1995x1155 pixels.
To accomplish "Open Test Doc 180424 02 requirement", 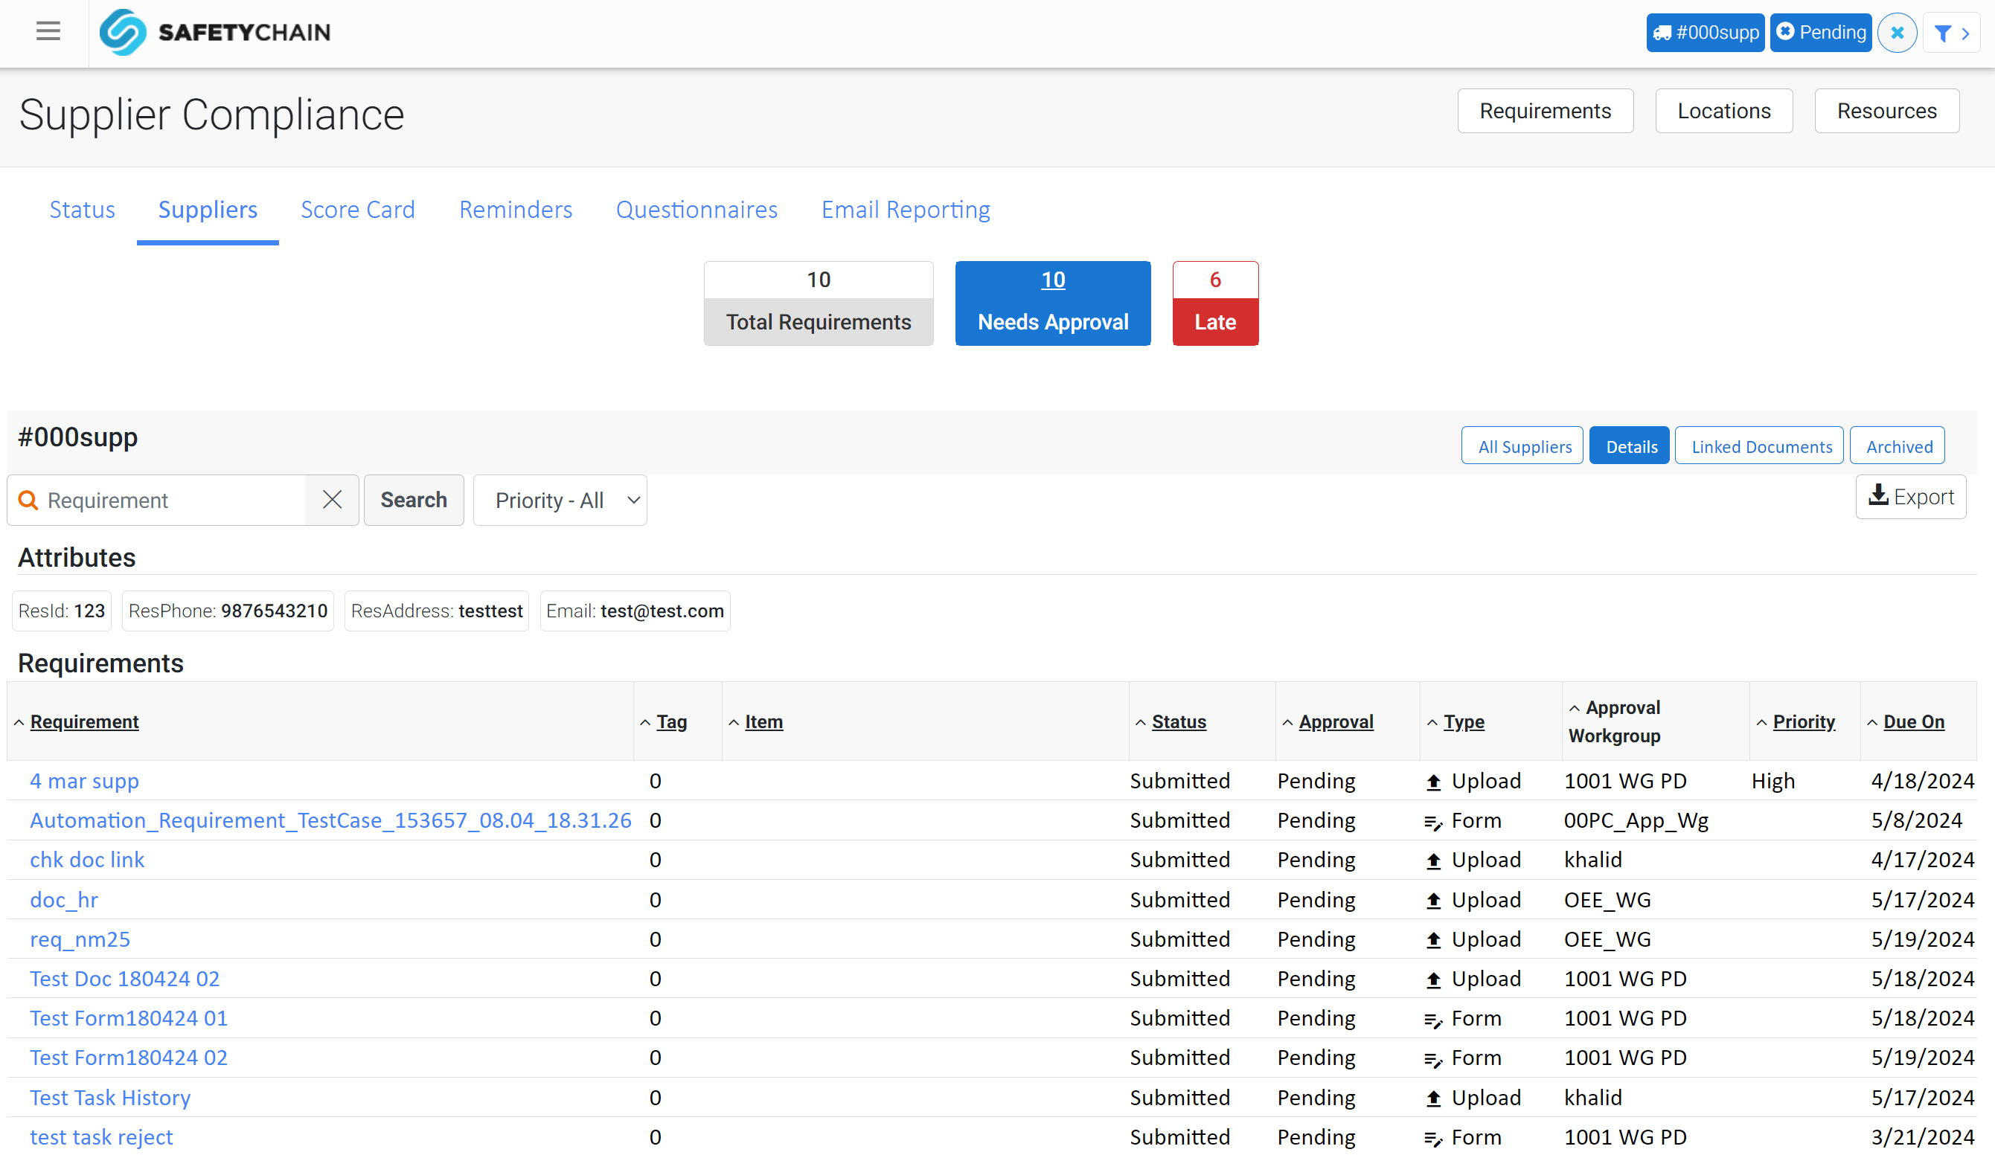I will 125,979.
